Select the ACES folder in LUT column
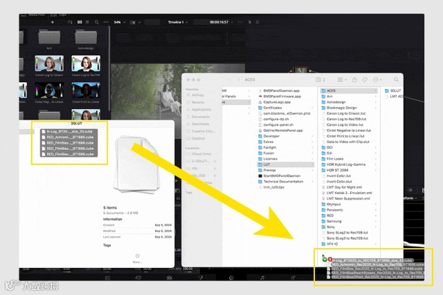Viewport: 443px width, 295px height. click(349, 91)
